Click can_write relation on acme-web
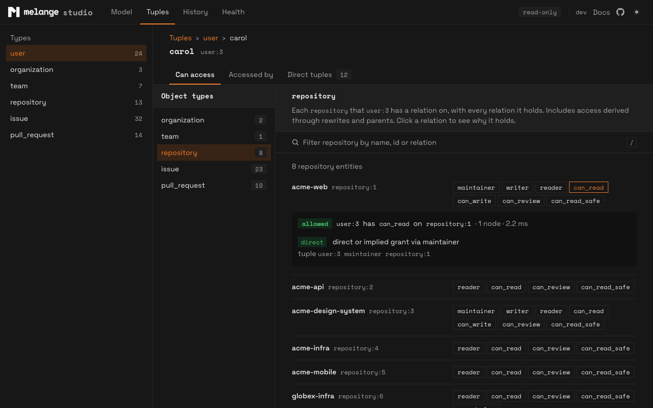 [474, 201]
